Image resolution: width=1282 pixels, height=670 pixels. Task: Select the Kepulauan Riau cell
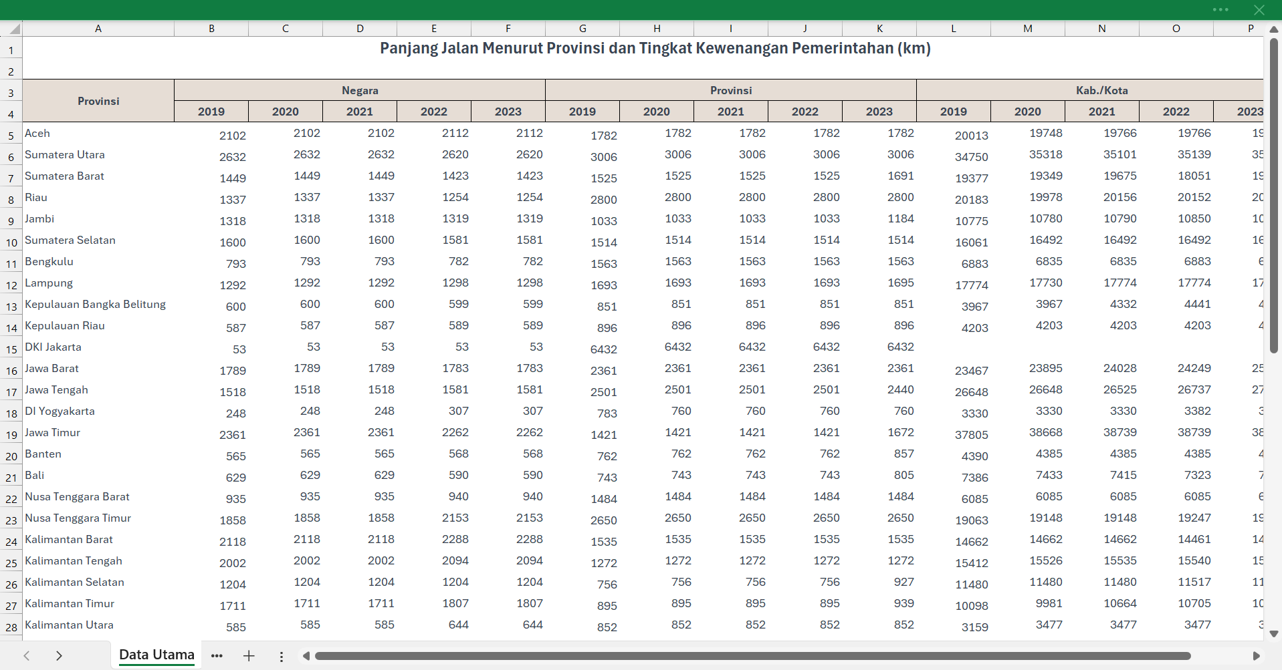[x=98, y=325]
